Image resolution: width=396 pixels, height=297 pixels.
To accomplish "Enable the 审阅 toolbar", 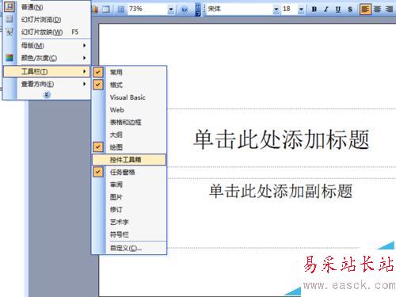I will click(x=129, y=185).
